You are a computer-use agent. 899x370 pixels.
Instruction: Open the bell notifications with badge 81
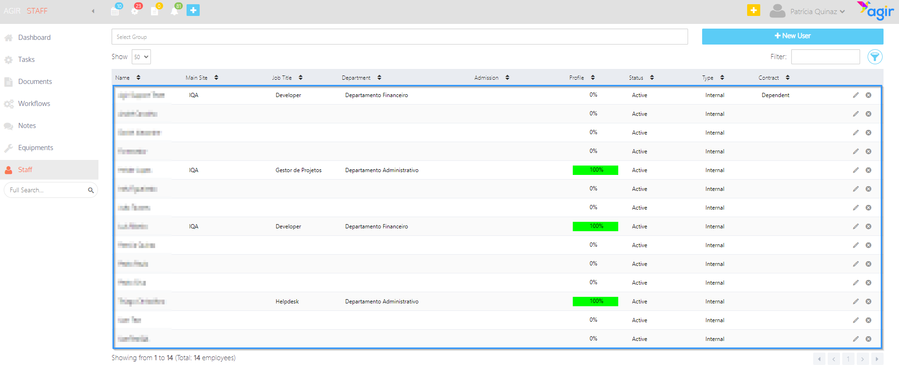[x=175, y=10]
